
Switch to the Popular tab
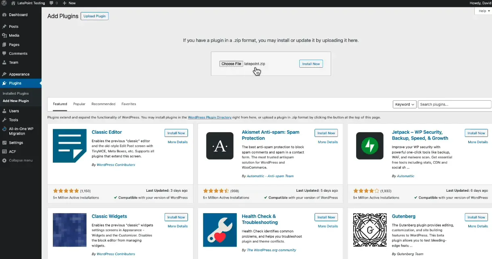(79, 104)
